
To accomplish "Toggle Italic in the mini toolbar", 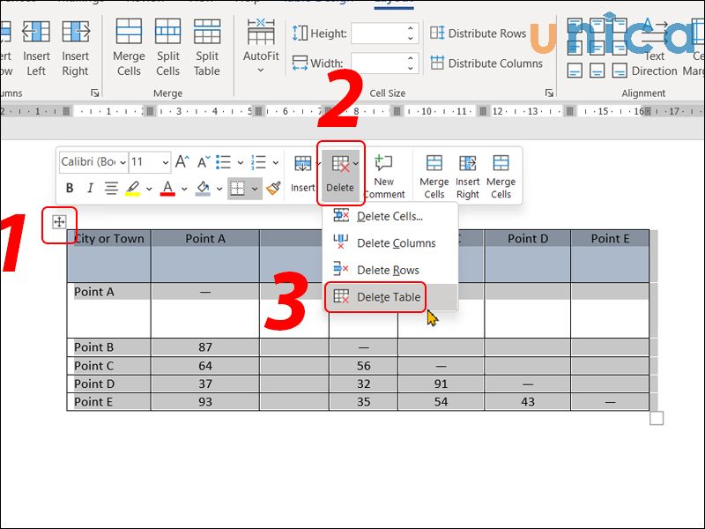I will 91,188.
